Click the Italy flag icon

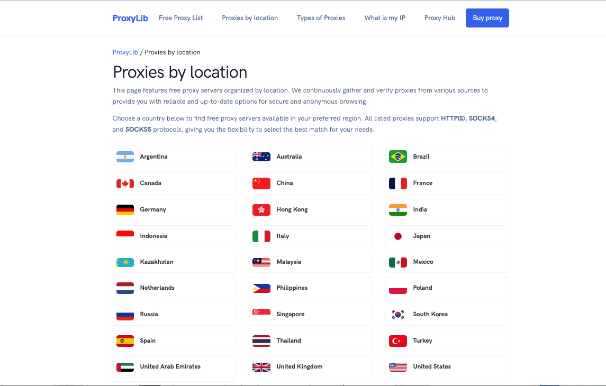pyautogui.click(x=261, y=236)
